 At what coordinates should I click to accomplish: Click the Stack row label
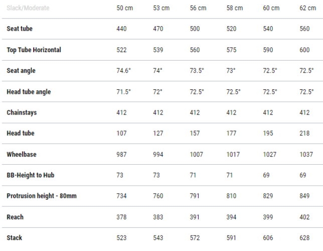15,238
